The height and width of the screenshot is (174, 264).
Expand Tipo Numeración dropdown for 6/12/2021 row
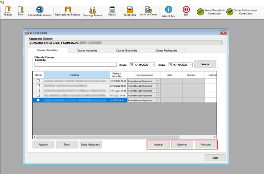[x=158, y=95]
